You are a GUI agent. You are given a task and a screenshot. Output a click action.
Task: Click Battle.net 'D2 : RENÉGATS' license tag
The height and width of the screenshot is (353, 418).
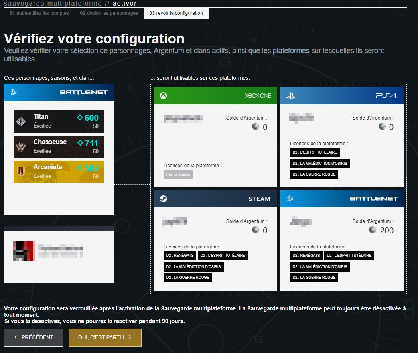point(306,255)
